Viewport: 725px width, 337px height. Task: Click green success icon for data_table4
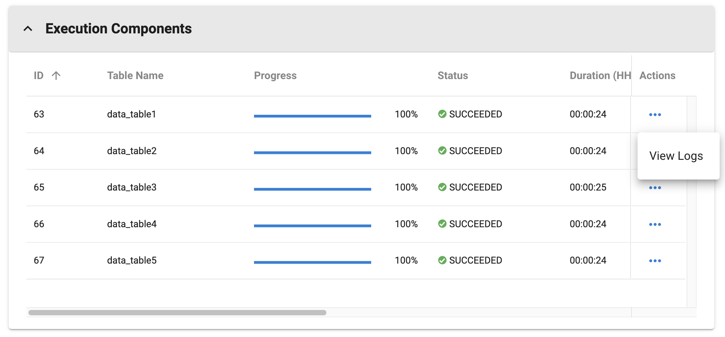pyautogui.click(x=442, y=224)
